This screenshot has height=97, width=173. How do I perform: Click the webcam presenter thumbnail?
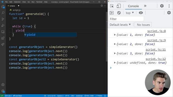(158, 82)
